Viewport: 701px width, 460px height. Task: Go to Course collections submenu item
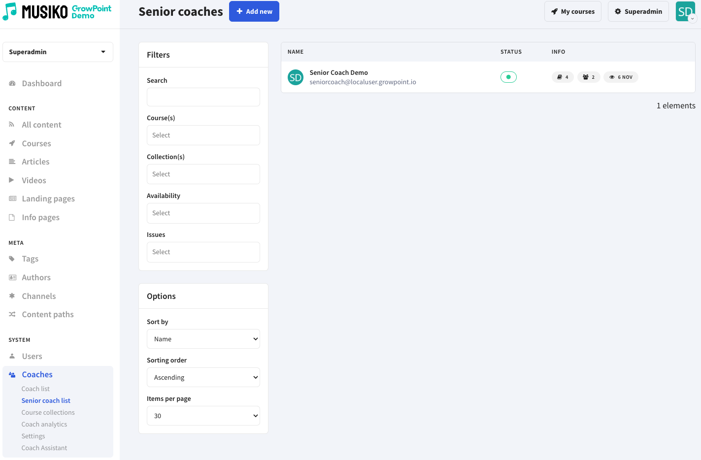(48, 413)
